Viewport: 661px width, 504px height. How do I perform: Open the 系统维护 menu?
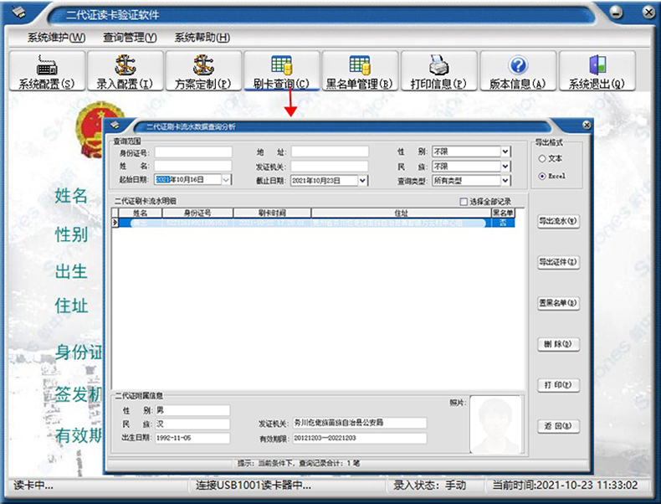click(x=56, y=38)
